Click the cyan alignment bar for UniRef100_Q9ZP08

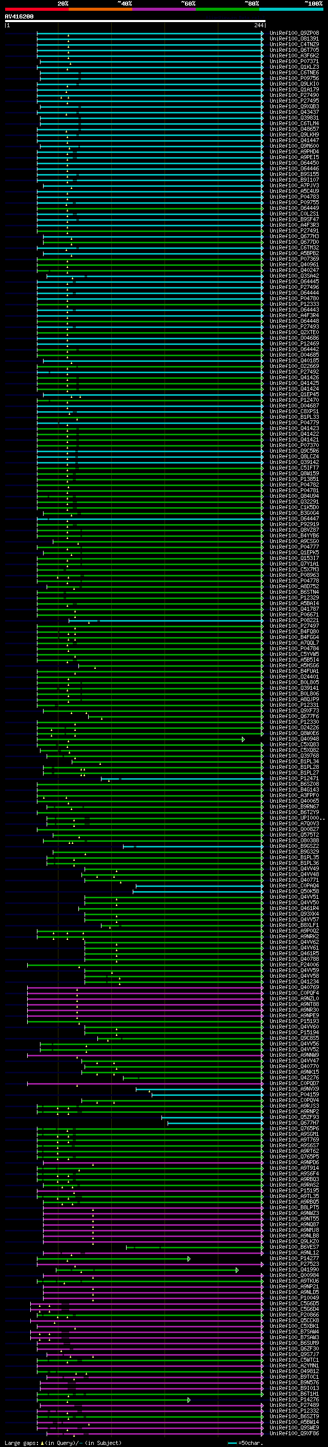click(x=150, y=33)
